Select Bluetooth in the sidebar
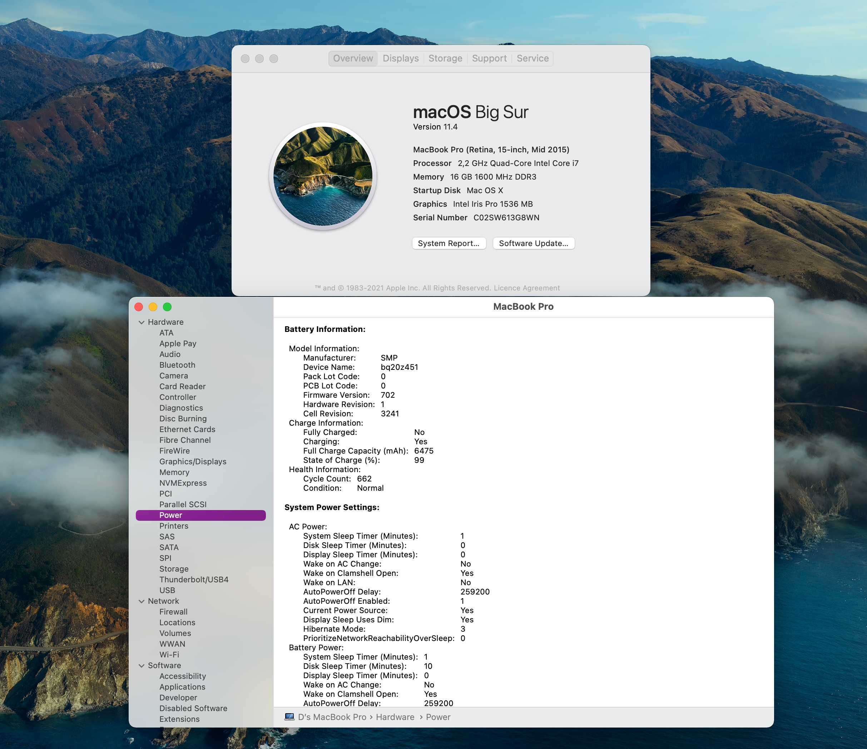 [177, 365]
